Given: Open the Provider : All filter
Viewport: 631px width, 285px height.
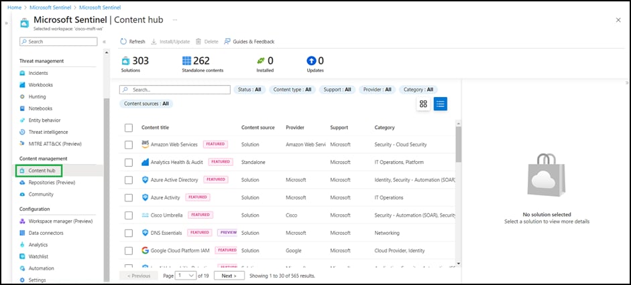Looking at the screenshot, I should tap(377, 90).
